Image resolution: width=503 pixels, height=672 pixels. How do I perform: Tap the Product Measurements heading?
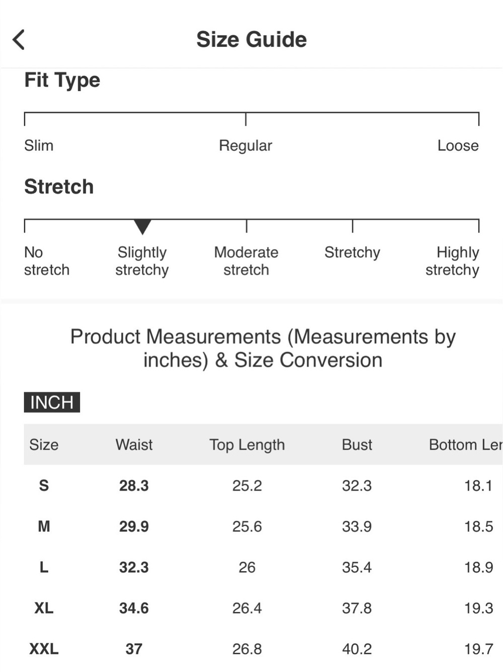pyautogui.click(x=263, y=348)
